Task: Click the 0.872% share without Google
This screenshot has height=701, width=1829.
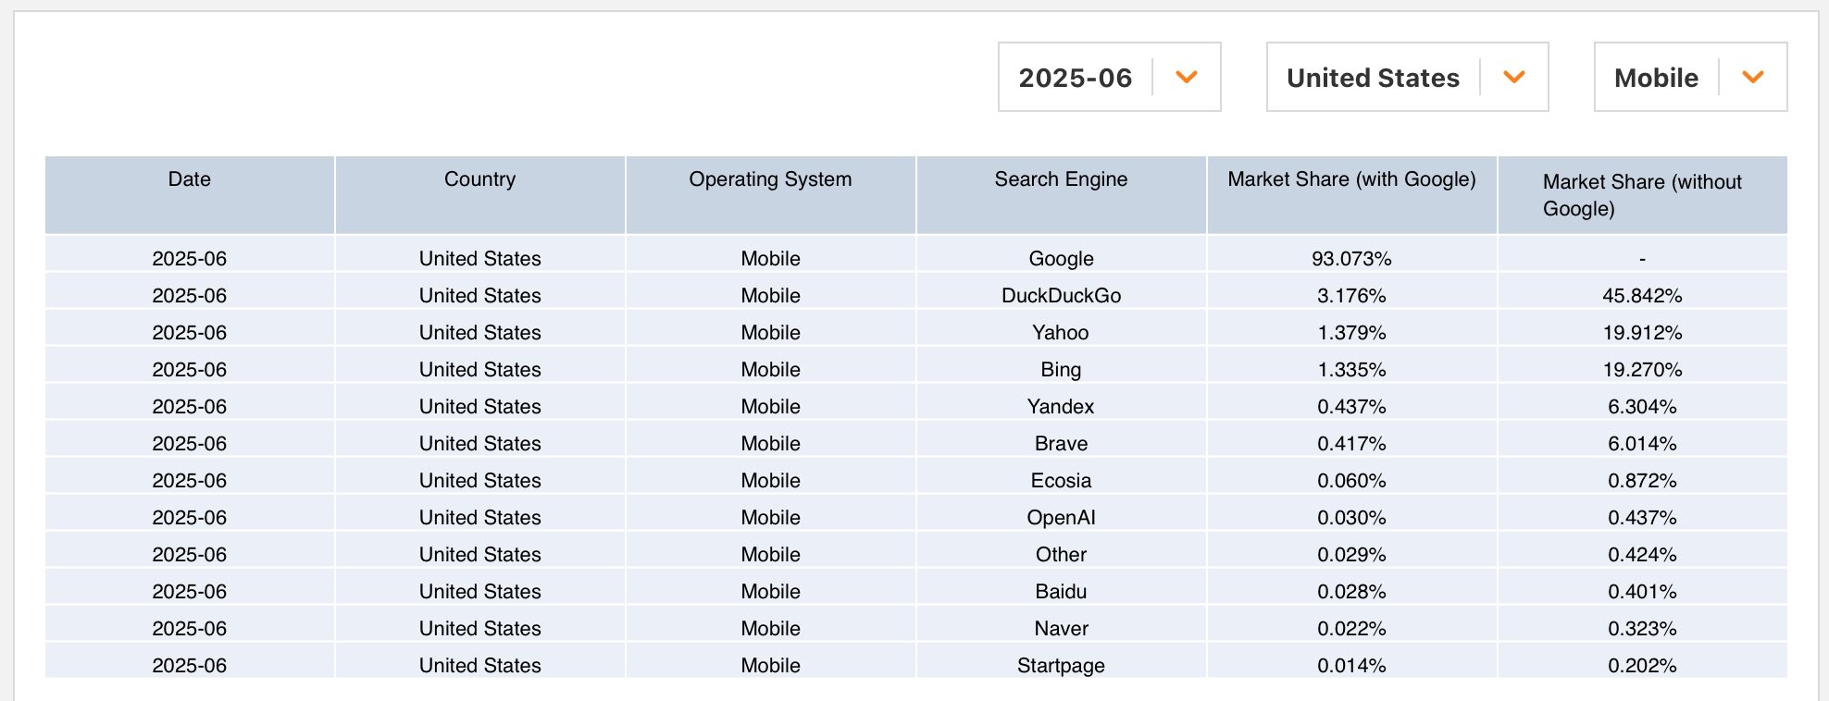Action: coord(1642,481)
